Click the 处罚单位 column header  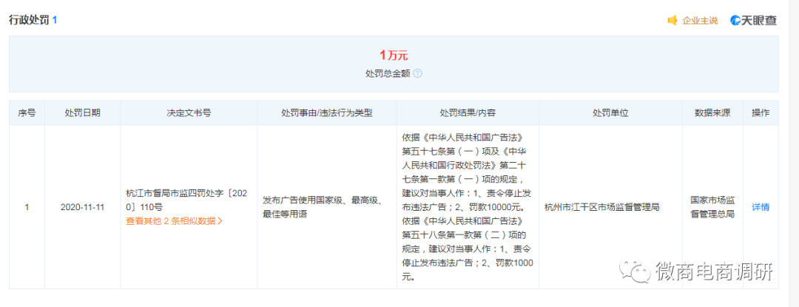[610, 113]
